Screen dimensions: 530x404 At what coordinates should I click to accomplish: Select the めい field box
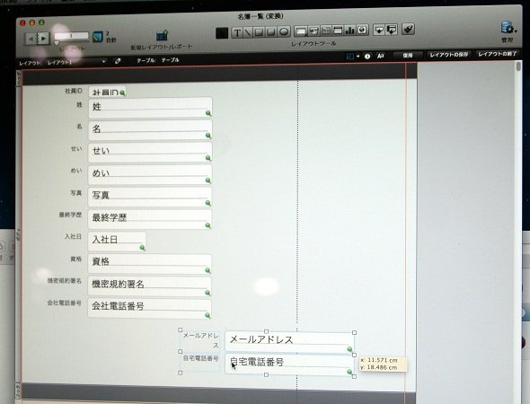[x=150, y=175]
